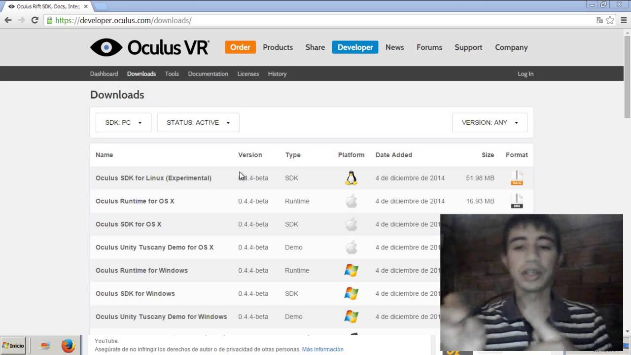Image resolution: width=631 pixels, height=355 pixels.
Task: Click the Oculus VR eye logo
Action: [x=106, y=47]
